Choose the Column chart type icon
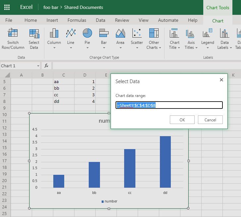 54,33
